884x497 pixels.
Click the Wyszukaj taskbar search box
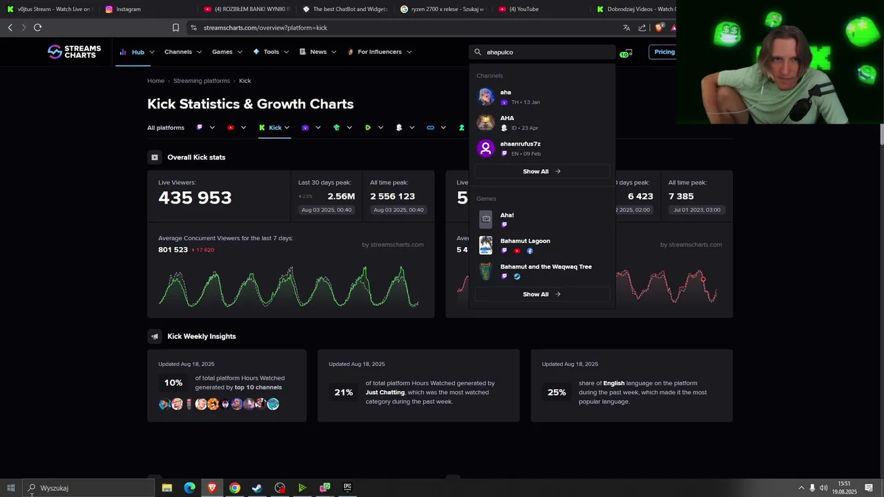88,488
